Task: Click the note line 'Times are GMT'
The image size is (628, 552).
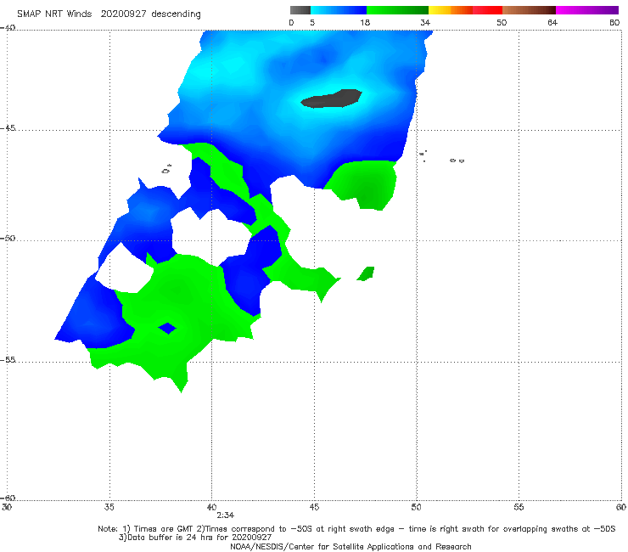Action: 164,529
